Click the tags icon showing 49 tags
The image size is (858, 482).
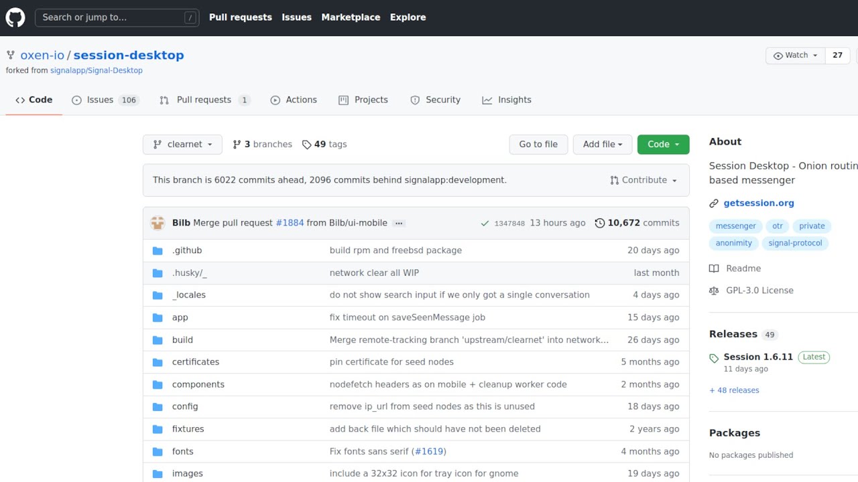pos(307,145)
